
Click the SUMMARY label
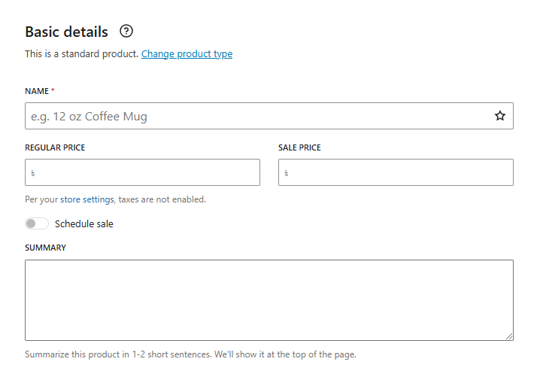point(45,248)
